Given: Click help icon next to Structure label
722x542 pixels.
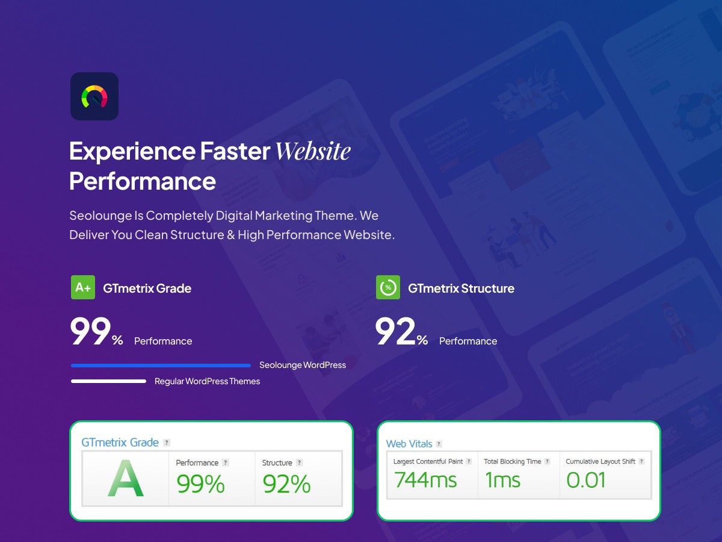Looking at the screenshot, I should [299, 463].
